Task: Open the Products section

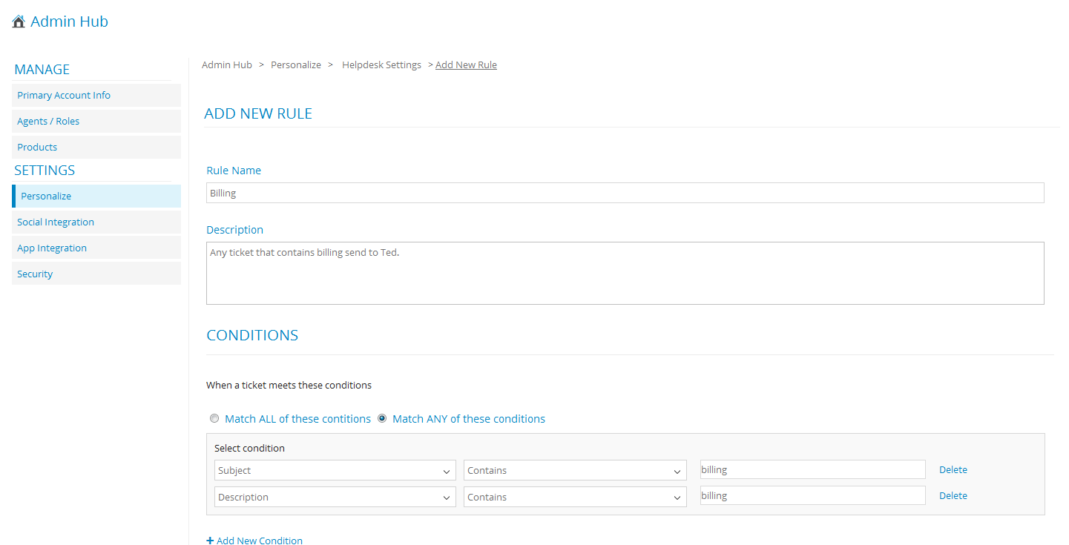Action: point(37,147)
